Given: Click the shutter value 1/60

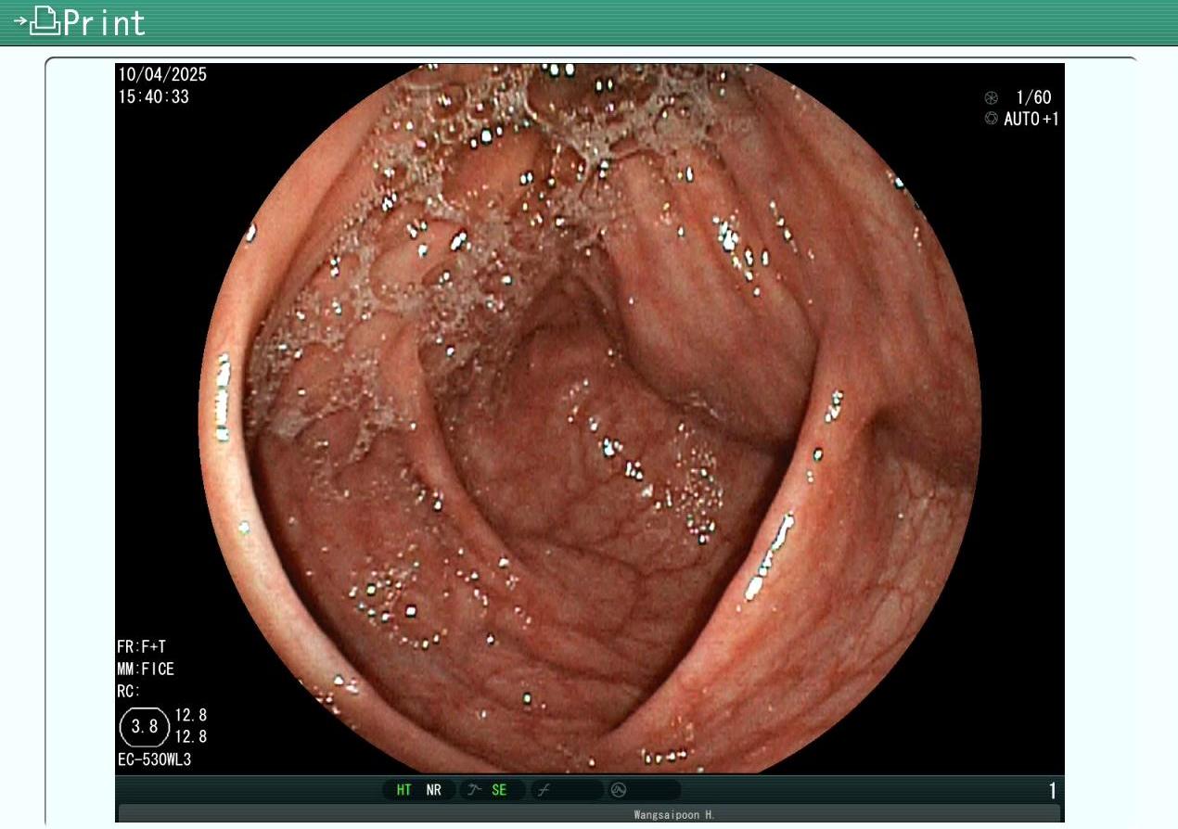Looking at the screenshot, I should pos(1033,97).
